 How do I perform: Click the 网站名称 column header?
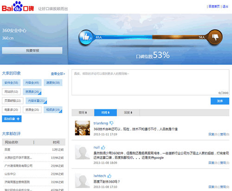12,142
